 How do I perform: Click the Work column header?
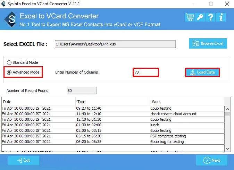(187, 102)
